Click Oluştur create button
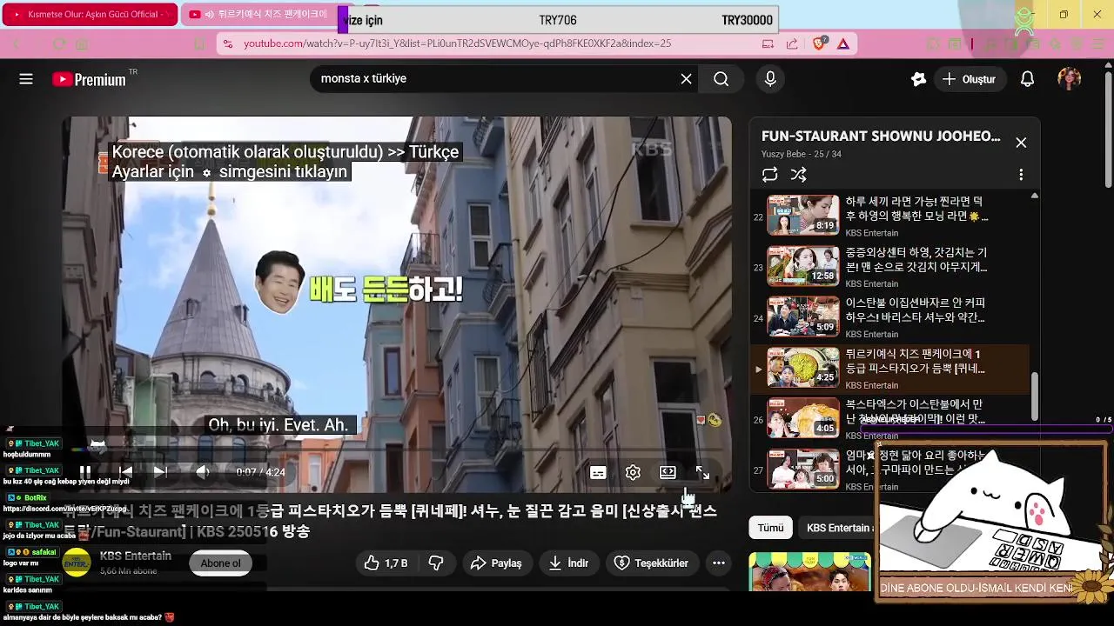The image size is (1114, 626). point(970,79)
